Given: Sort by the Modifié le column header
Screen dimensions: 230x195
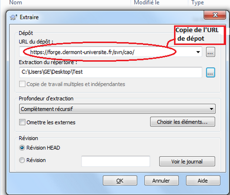Looking at the screenshot, I should pos(147,2).
